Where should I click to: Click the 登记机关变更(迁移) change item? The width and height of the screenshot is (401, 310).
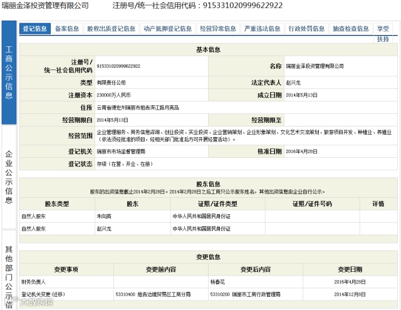tap(43, 294)
